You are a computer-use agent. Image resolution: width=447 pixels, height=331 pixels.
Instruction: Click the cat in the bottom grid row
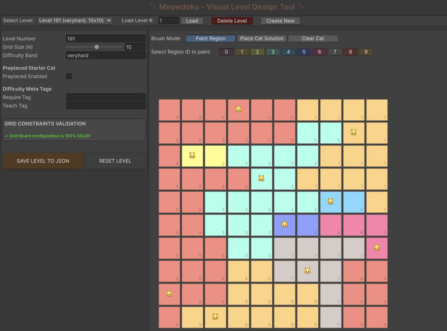215,317
